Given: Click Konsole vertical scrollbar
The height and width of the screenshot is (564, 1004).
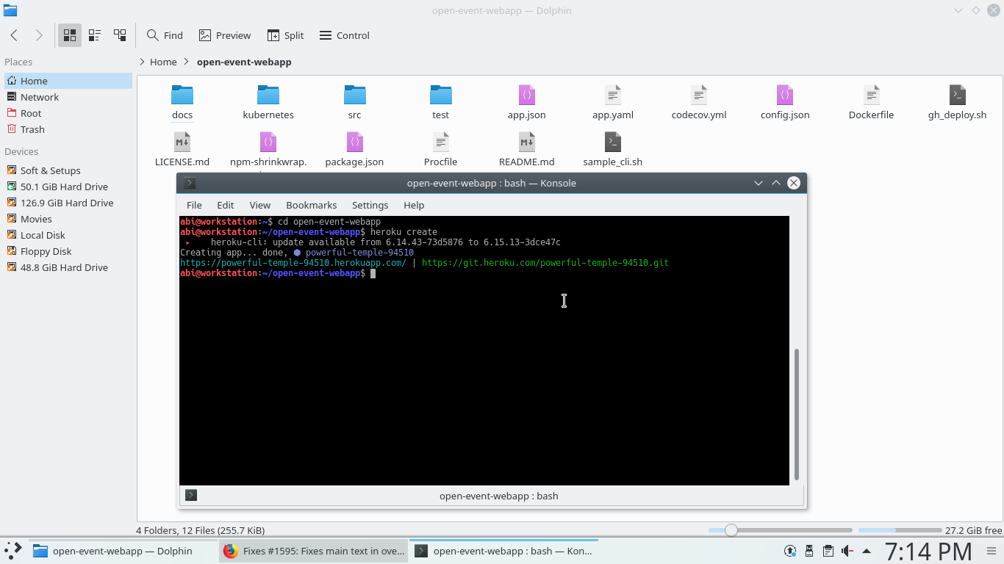Looking at the screenshot, I should 797,415.
